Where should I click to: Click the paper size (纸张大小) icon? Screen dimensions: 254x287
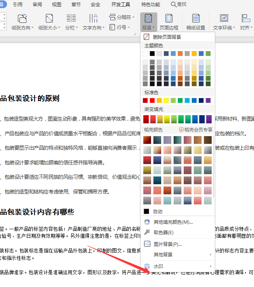(49, 19)
